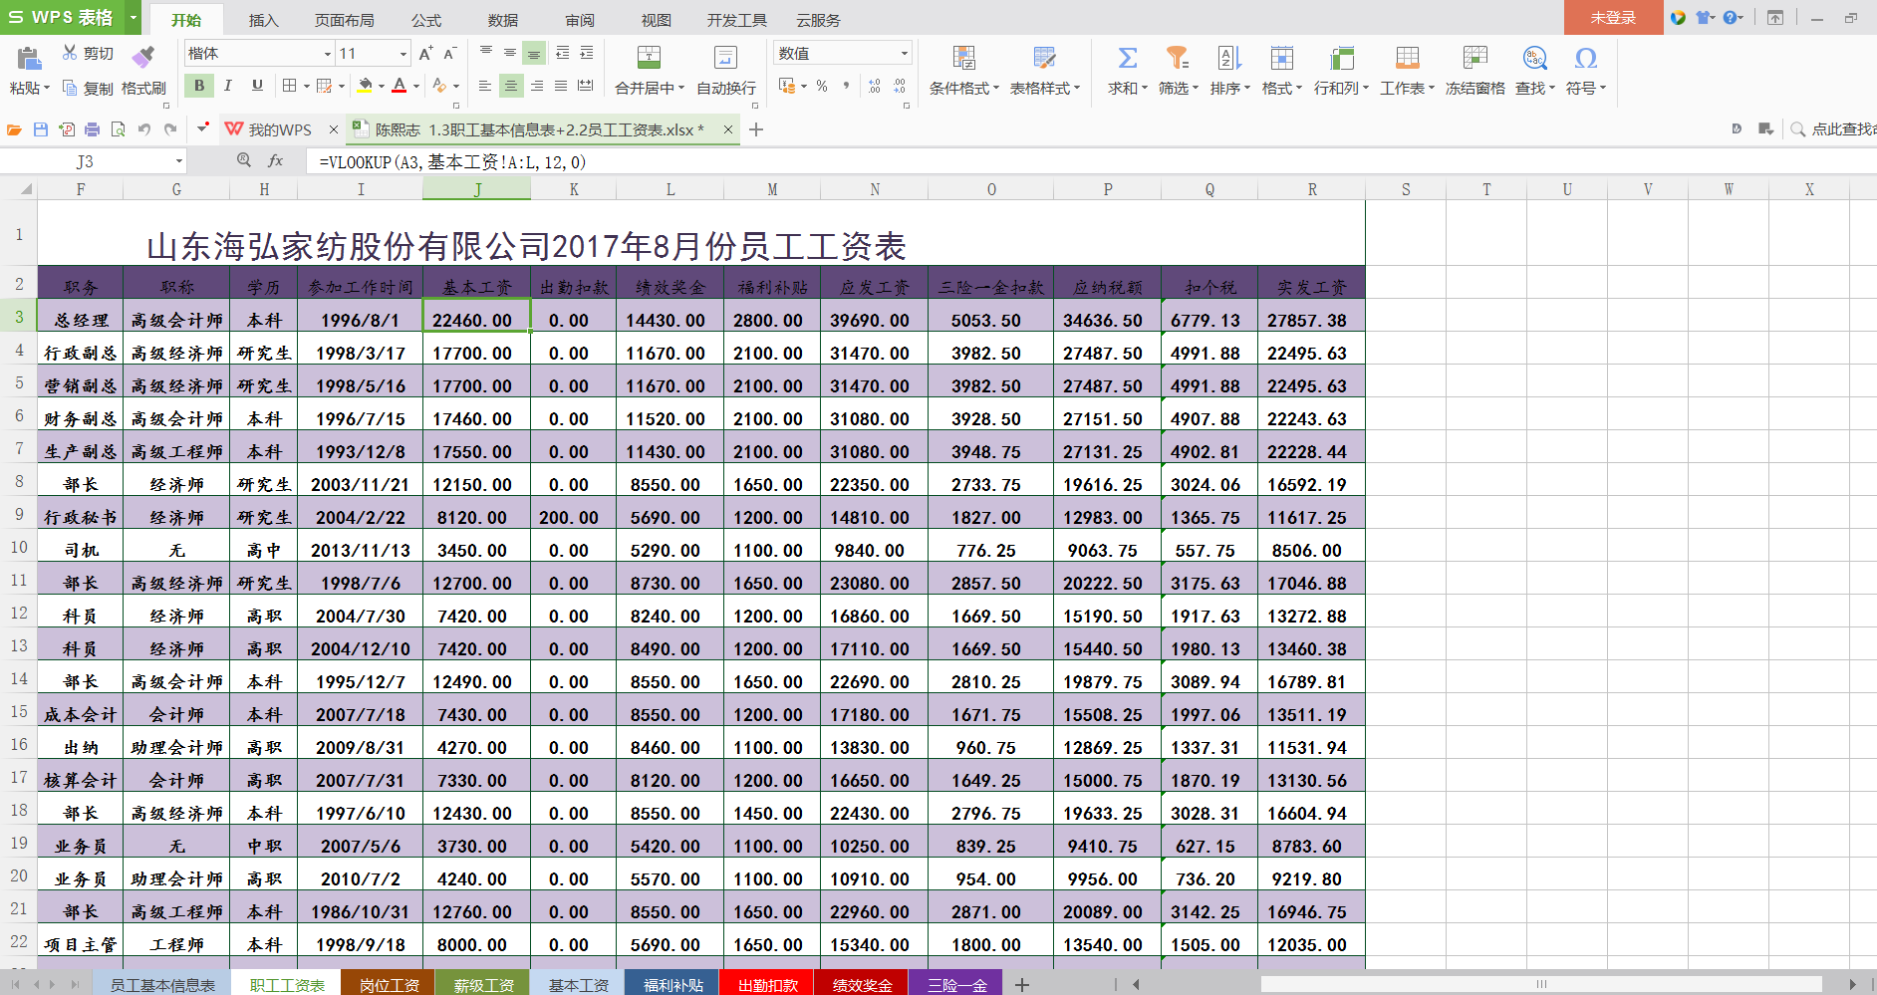Toggle Bold formatting button
The height and width of the screenshot is (995, 1877).
tap(199, 86)
